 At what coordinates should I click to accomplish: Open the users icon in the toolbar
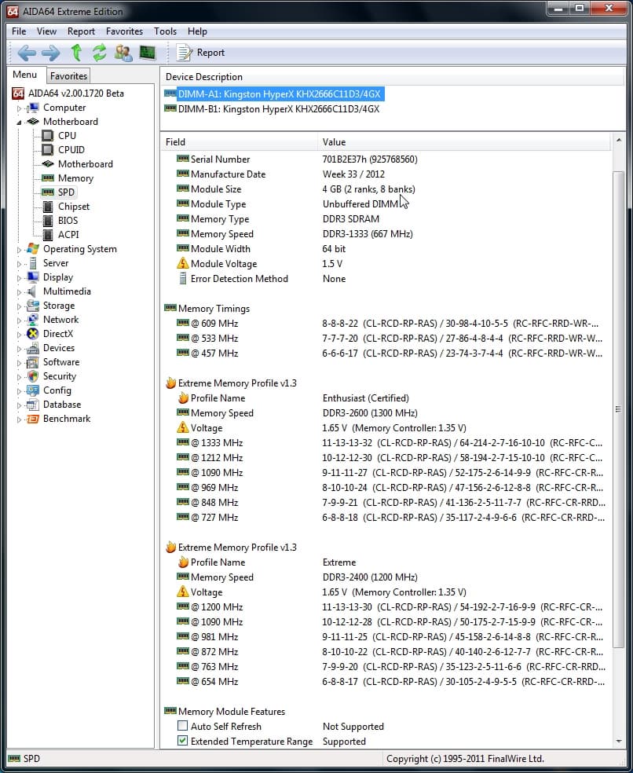point(123,53)
